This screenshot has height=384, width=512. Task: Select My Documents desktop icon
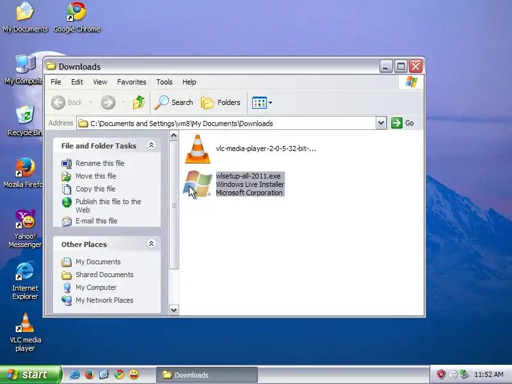click(25, 17)
